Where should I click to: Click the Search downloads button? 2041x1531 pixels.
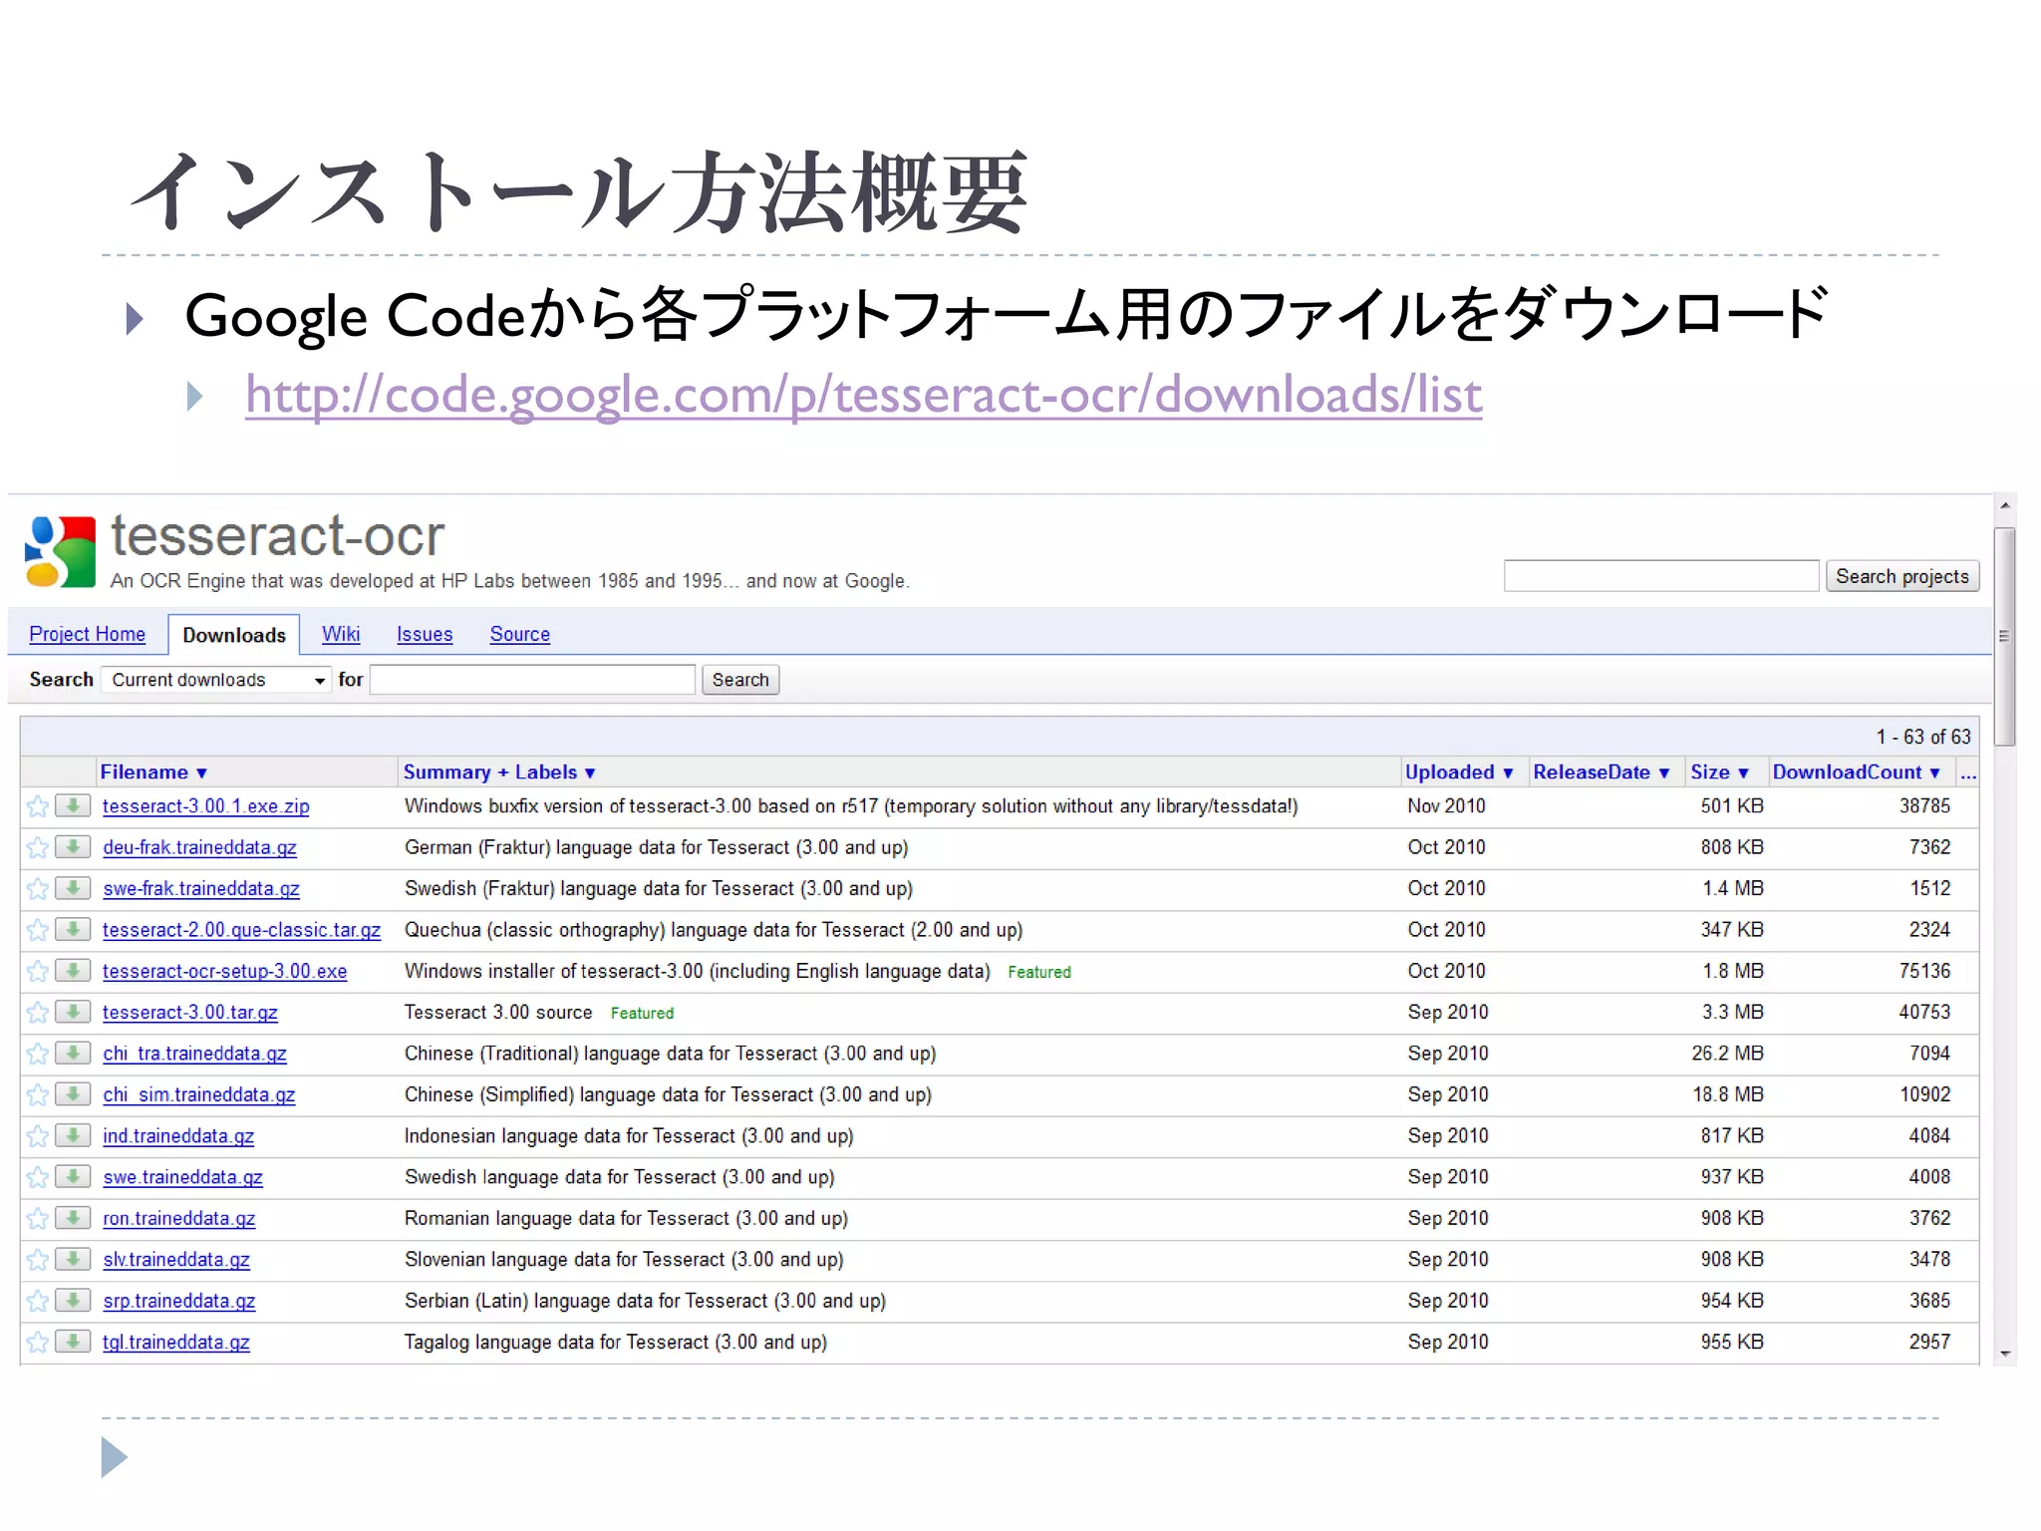(740, 680)
